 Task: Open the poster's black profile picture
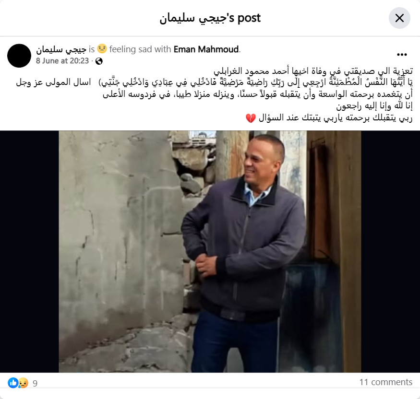19,56
